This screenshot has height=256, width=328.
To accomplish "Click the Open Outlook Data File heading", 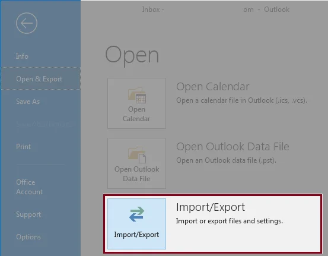I will [233, 147].
